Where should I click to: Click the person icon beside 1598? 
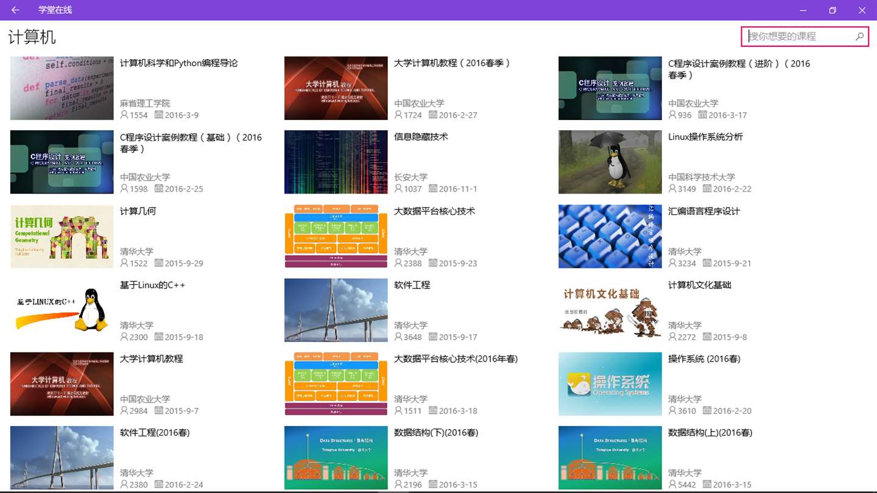(x=124, y=189)
